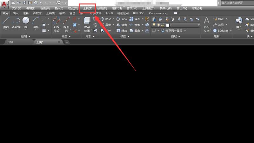Open the layer name dropdown list
Image resolution: width=254 pixels, height=143 pixels.
[x=198, y=25]
